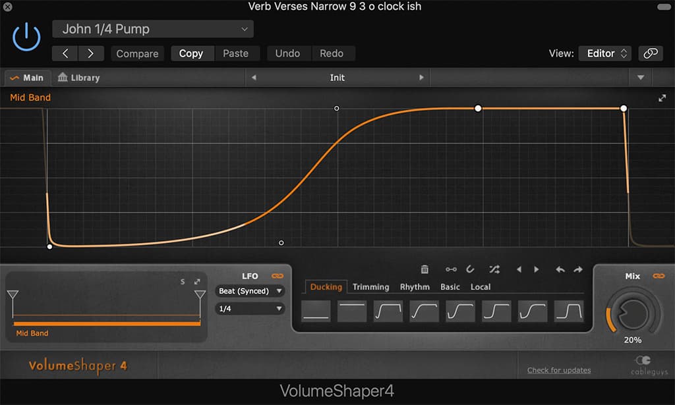Select the Basic waveform tab
Viewport: 675px width, 405px height.
point(450,286)
